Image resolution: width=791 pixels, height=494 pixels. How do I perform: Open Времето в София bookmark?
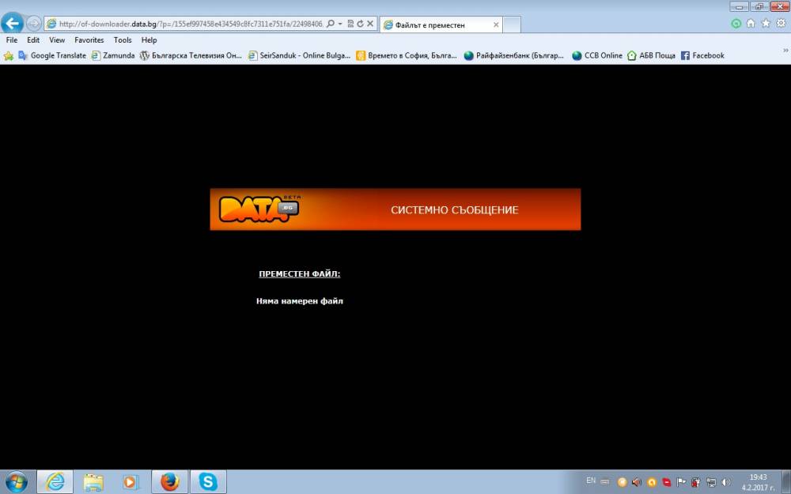[x=407, y=55]
